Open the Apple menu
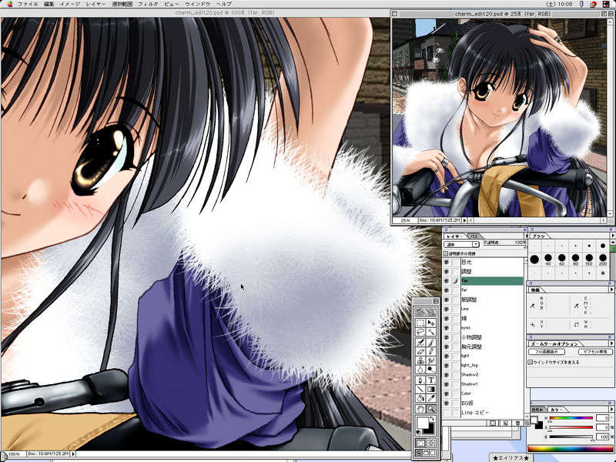 9,4
